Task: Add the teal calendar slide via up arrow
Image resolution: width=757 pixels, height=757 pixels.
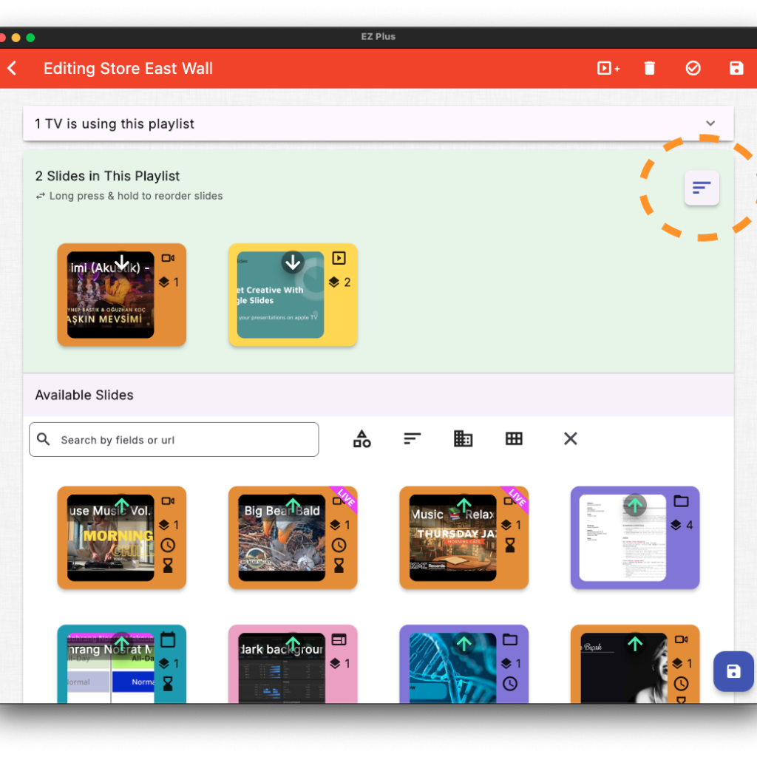Action: [x=122, y=644]
